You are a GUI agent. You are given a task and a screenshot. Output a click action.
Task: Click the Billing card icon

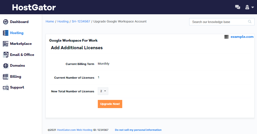[6, 77]
